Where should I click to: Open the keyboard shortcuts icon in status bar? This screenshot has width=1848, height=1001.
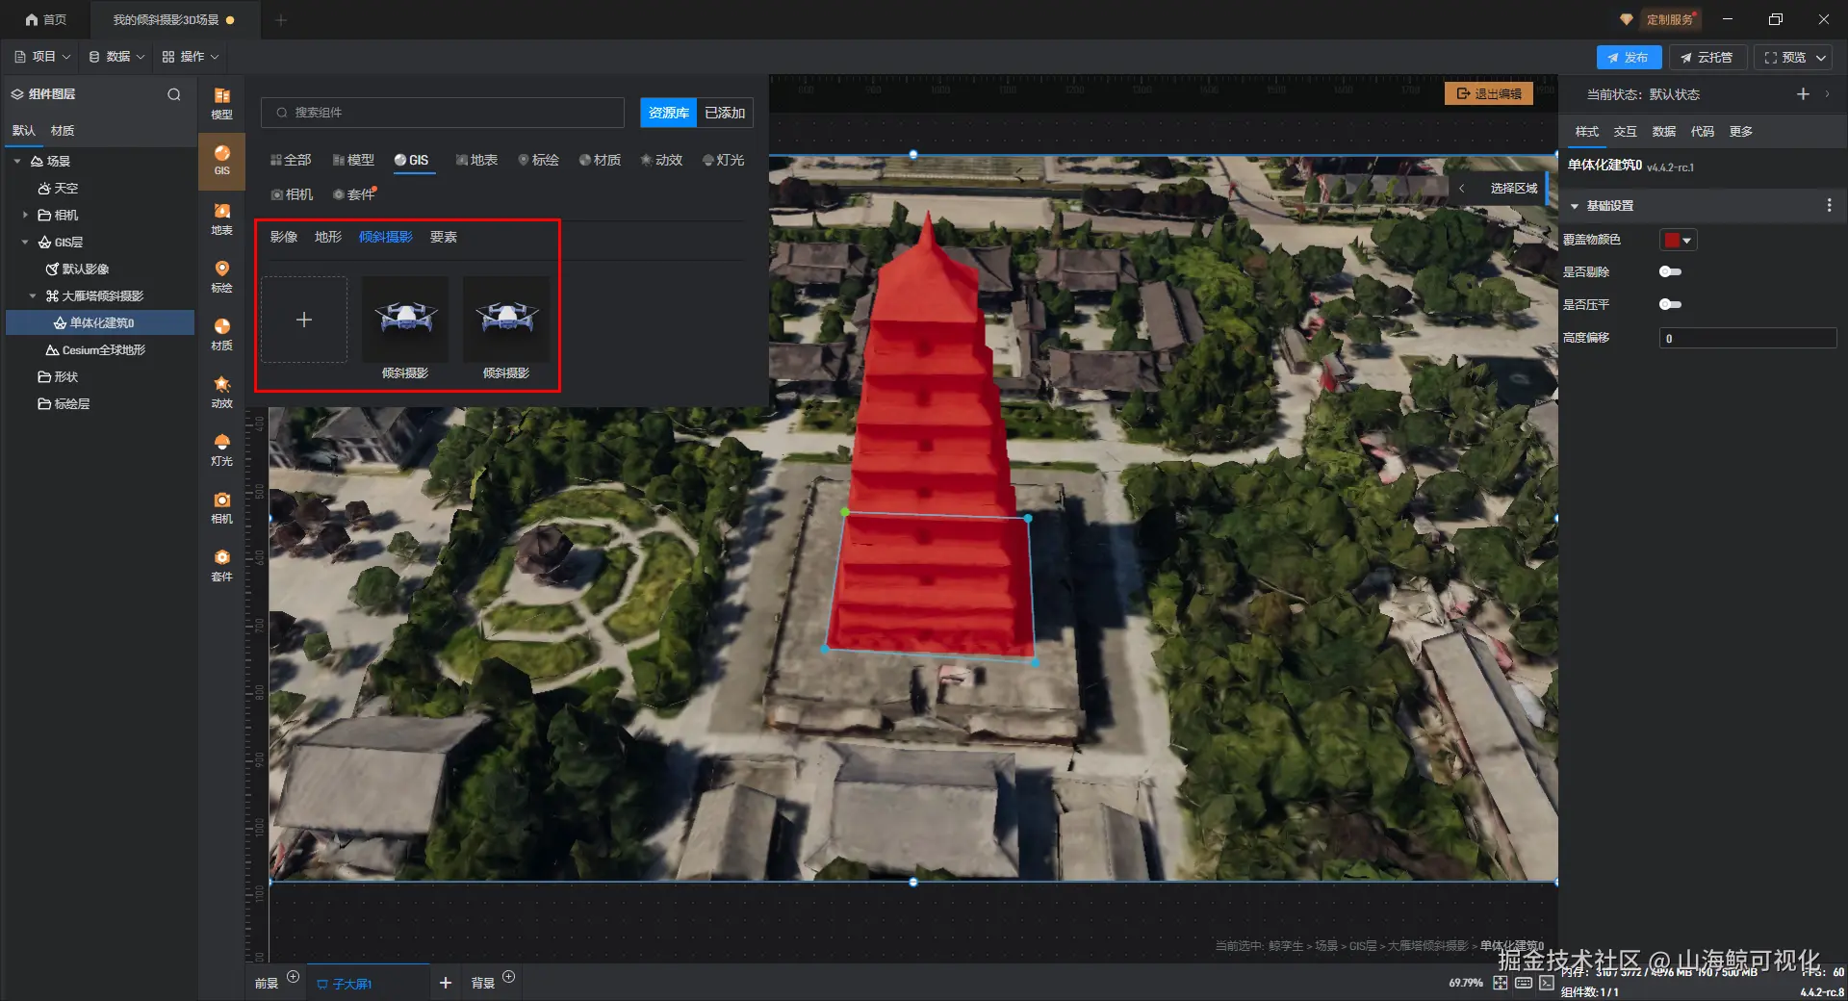click(1524, 983)
